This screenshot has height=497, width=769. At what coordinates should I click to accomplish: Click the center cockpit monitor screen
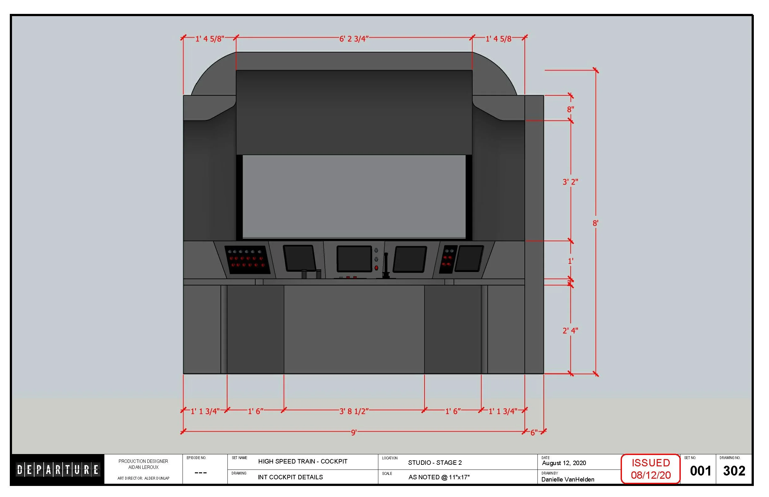pos(354,259)
